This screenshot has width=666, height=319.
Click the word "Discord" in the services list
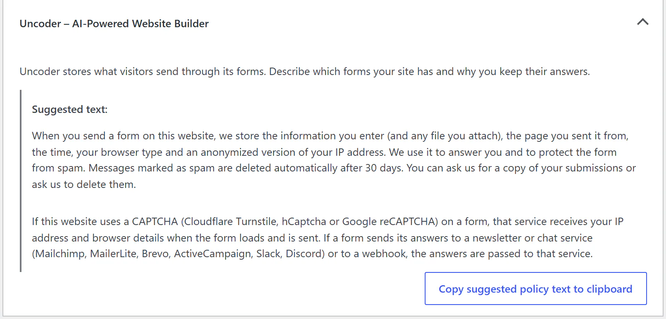pyautogui.click(x=303, y=254)
